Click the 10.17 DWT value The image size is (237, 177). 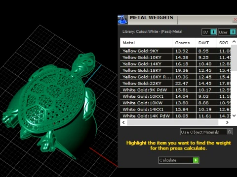tap(205, 90)
